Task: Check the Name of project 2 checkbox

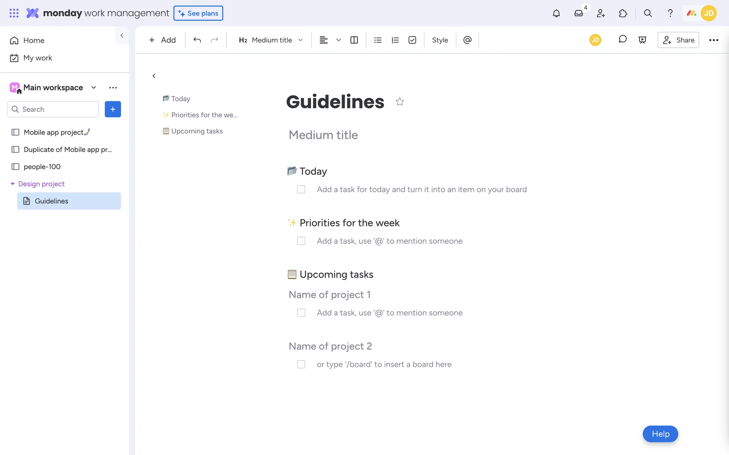Action: tap(301, 364)
